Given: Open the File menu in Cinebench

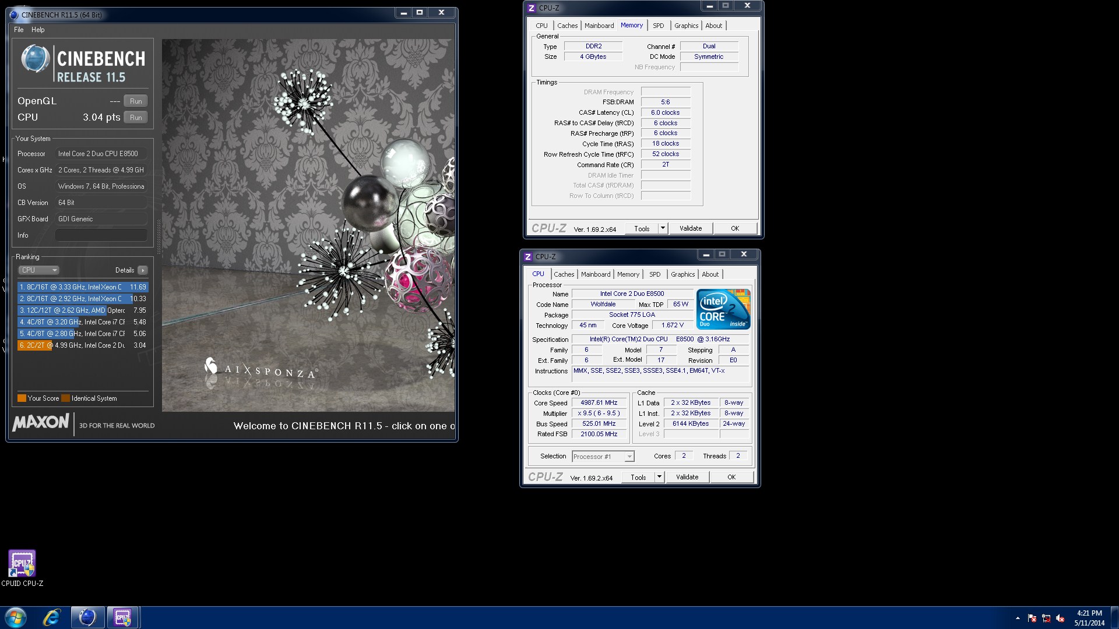Looking at the screenshot, I should pos(19,30).
